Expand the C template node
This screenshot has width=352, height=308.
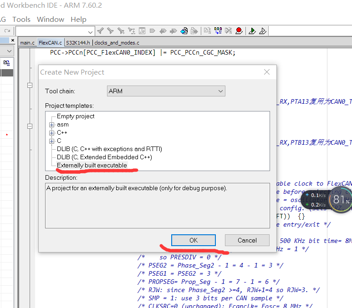[x=51, y=141]
